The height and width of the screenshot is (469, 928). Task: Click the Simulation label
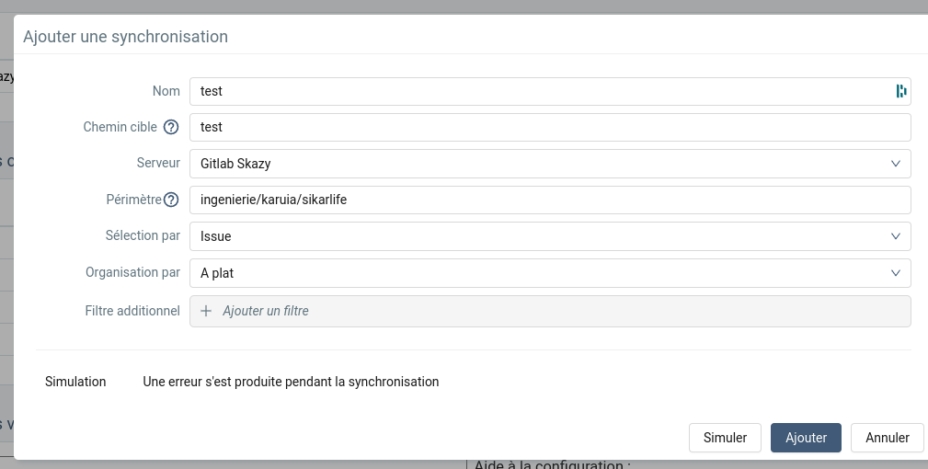[75, 382]
